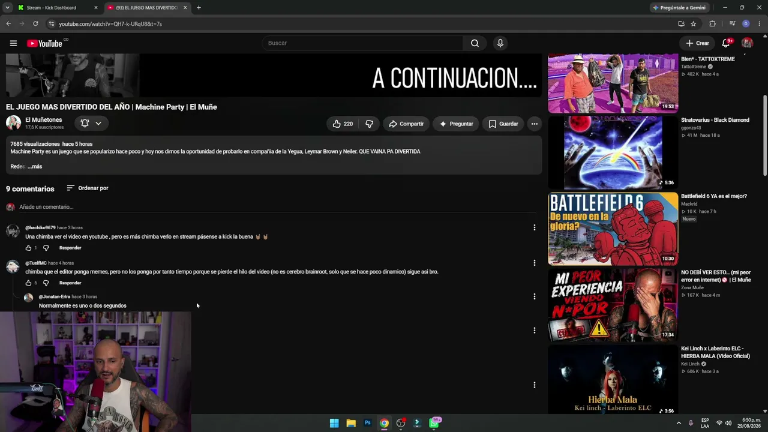Close the YouTube video tab
Viewport: 768px width, 432px height.
pos(185,8)
